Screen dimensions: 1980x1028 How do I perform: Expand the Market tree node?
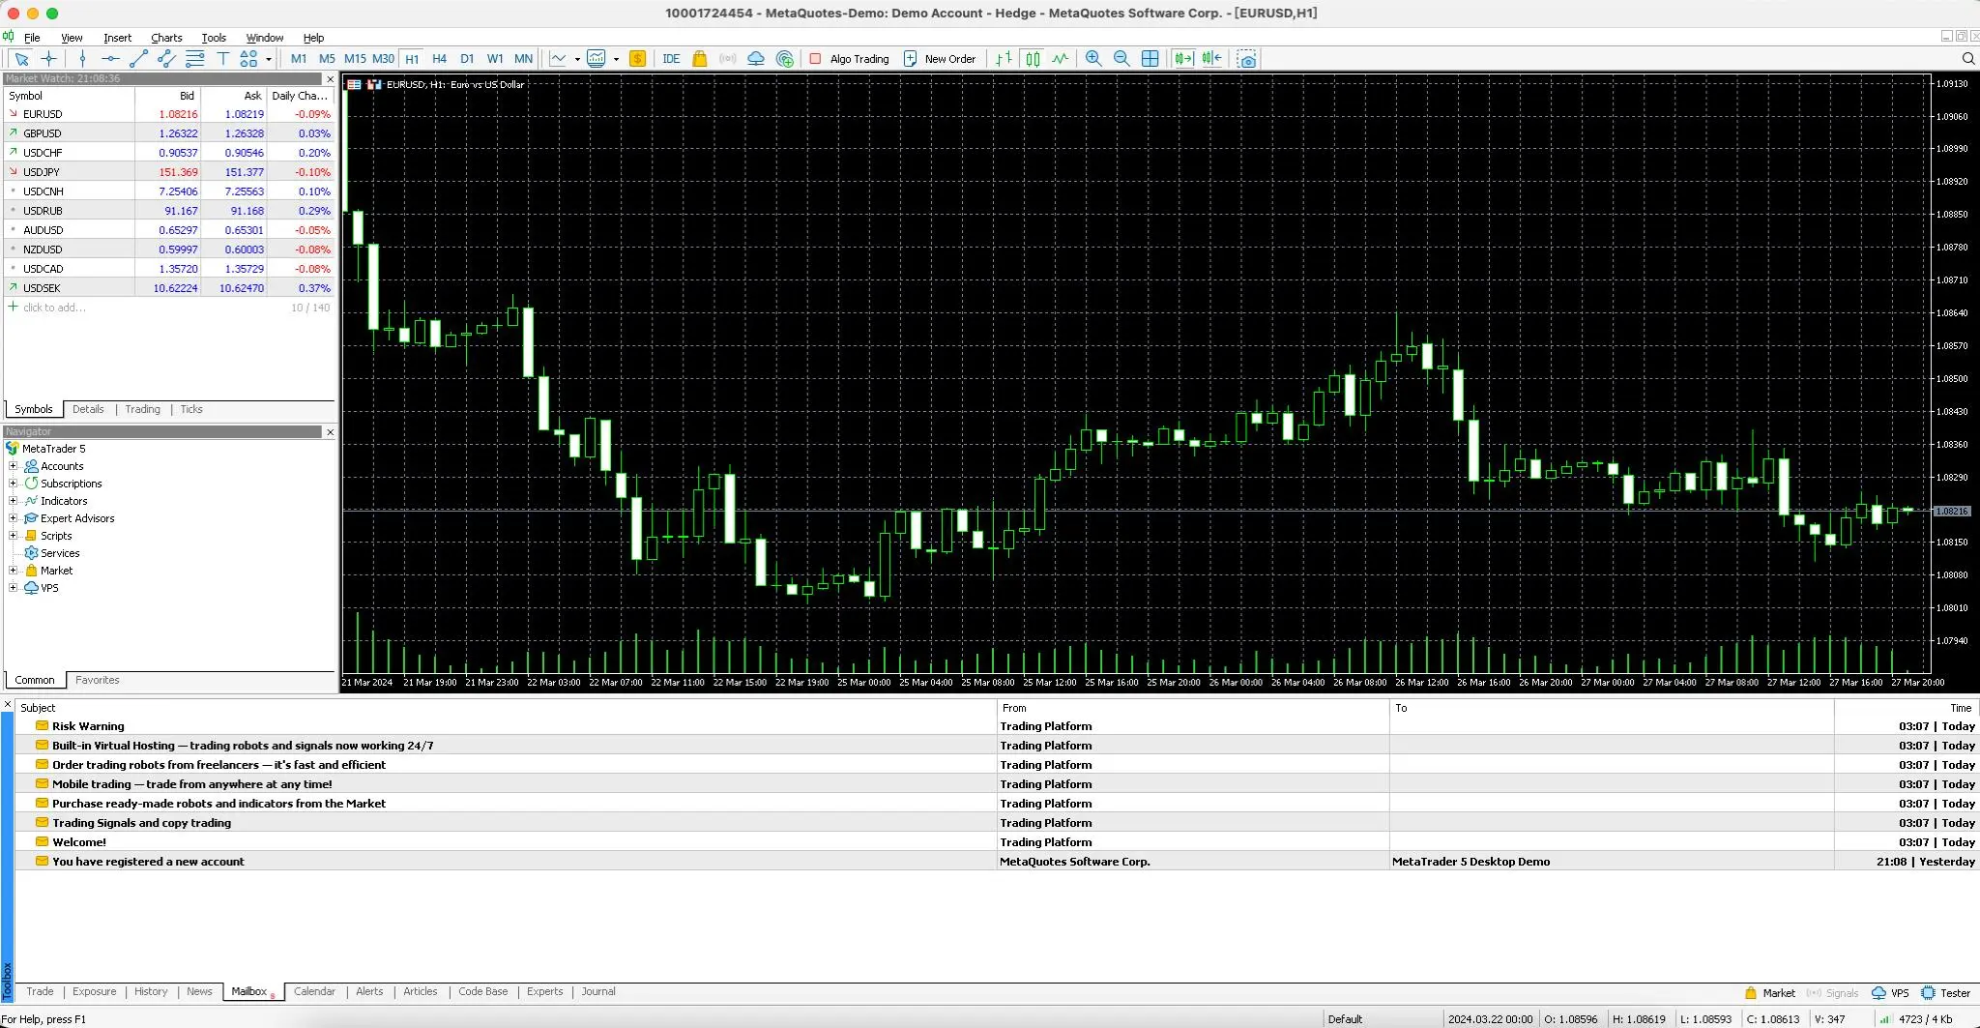13,571
